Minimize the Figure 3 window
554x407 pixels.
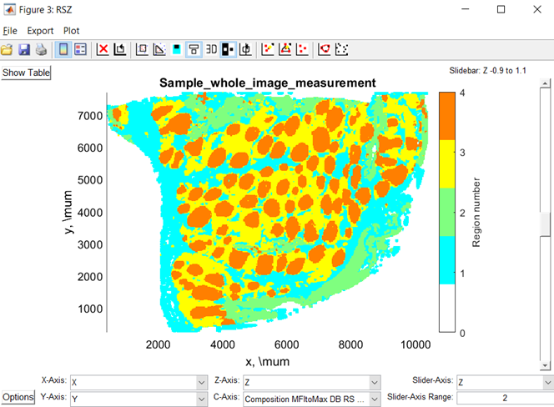pos(466,9)
